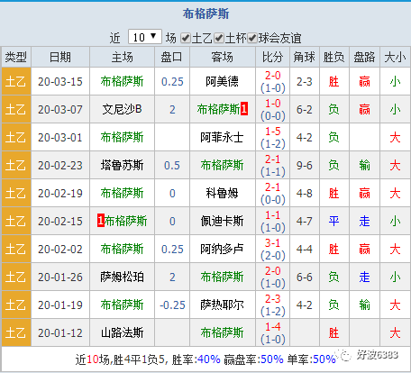
Task: Click the 布格萨斯 team title heading
Action: (x=205, y=14)
